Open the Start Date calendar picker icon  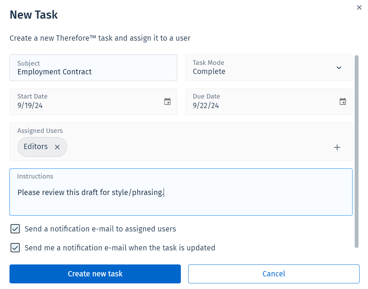(x=167, y=102)
